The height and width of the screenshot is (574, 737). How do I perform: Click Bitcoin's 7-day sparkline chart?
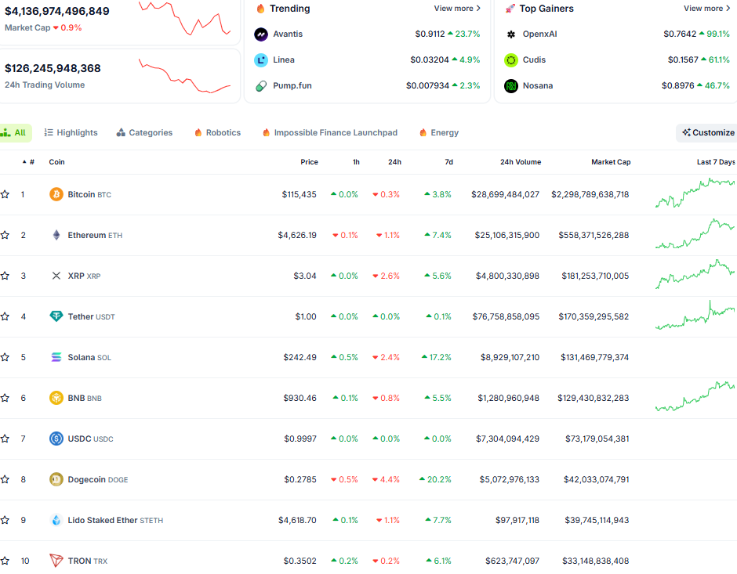[x=694, y=193]
